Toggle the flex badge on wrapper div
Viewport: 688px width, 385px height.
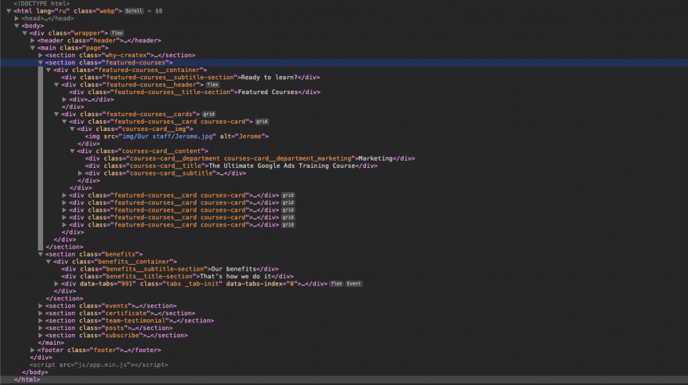coord(117,33)
